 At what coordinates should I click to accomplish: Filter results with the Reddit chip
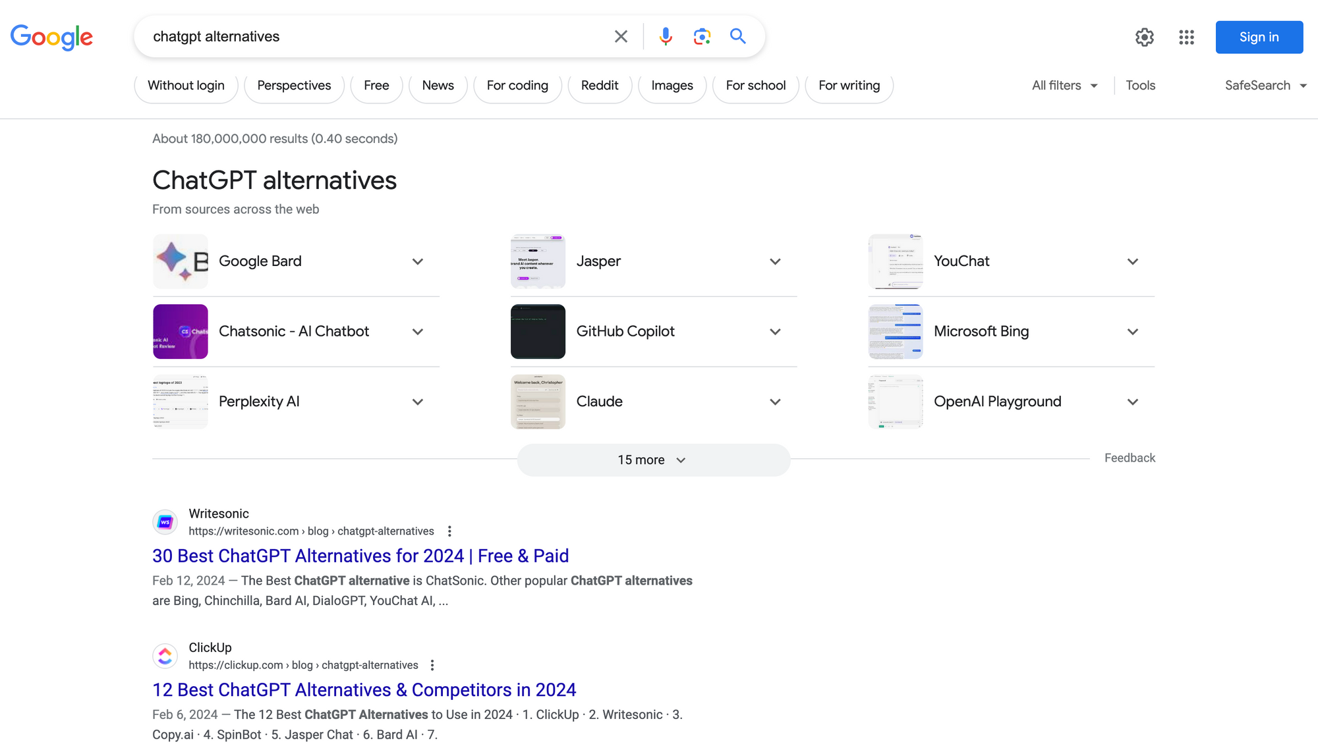point(600,85)
